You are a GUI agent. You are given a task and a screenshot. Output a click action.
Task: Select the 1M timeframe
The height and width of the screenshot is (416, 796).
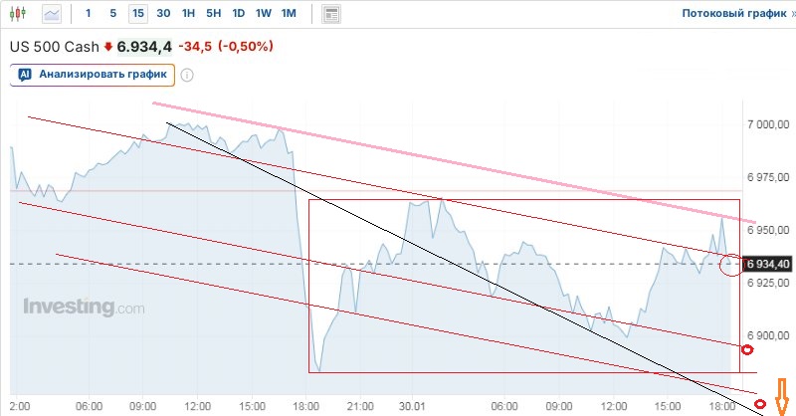pos(289,14)
